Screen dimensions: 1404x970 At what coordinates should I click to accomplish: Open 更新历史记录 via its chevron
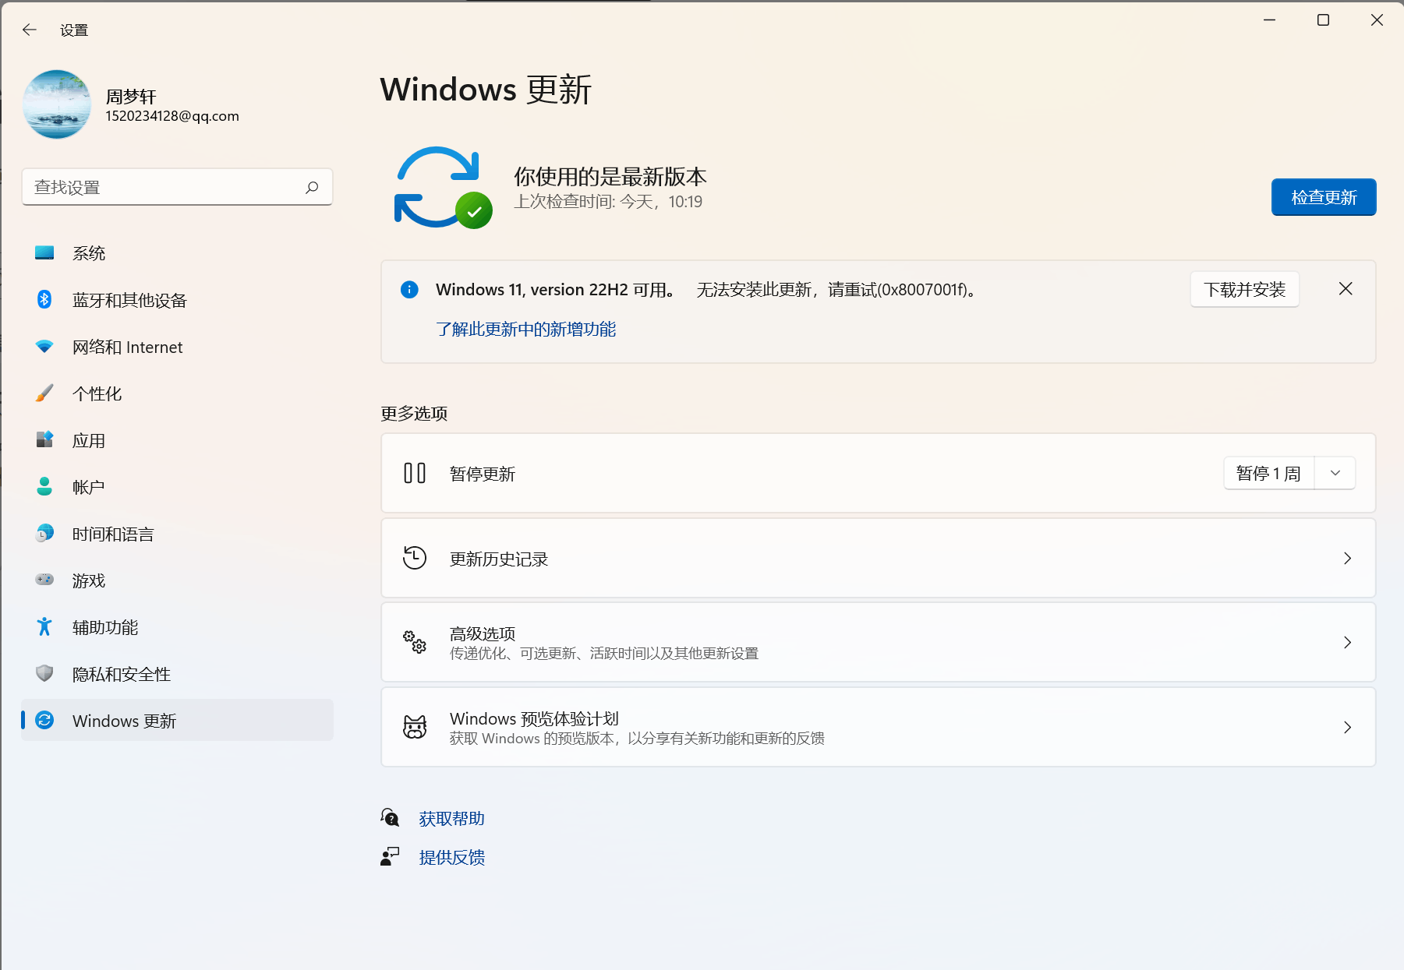1347,558
